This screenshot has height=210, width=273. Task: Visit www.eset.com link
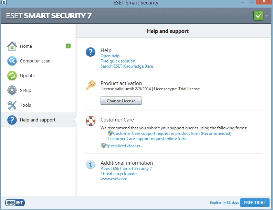coord(114,179)
